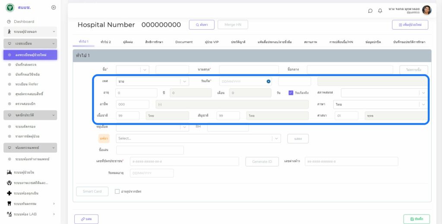Enable the อ่านรูปจากบัตร checkbox
The image size is (442, 224).
(x=117, y=191)
